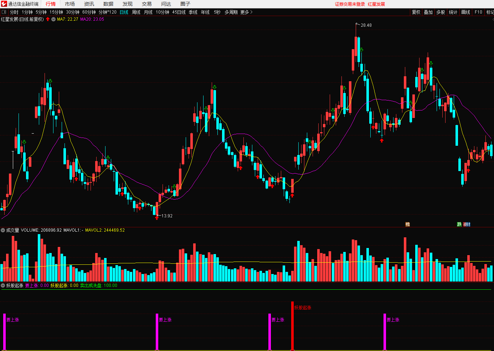The image size is (494, 351).
Task: Click green sell arrow right of 28.48 peak candle
Action: click(361, 50)
